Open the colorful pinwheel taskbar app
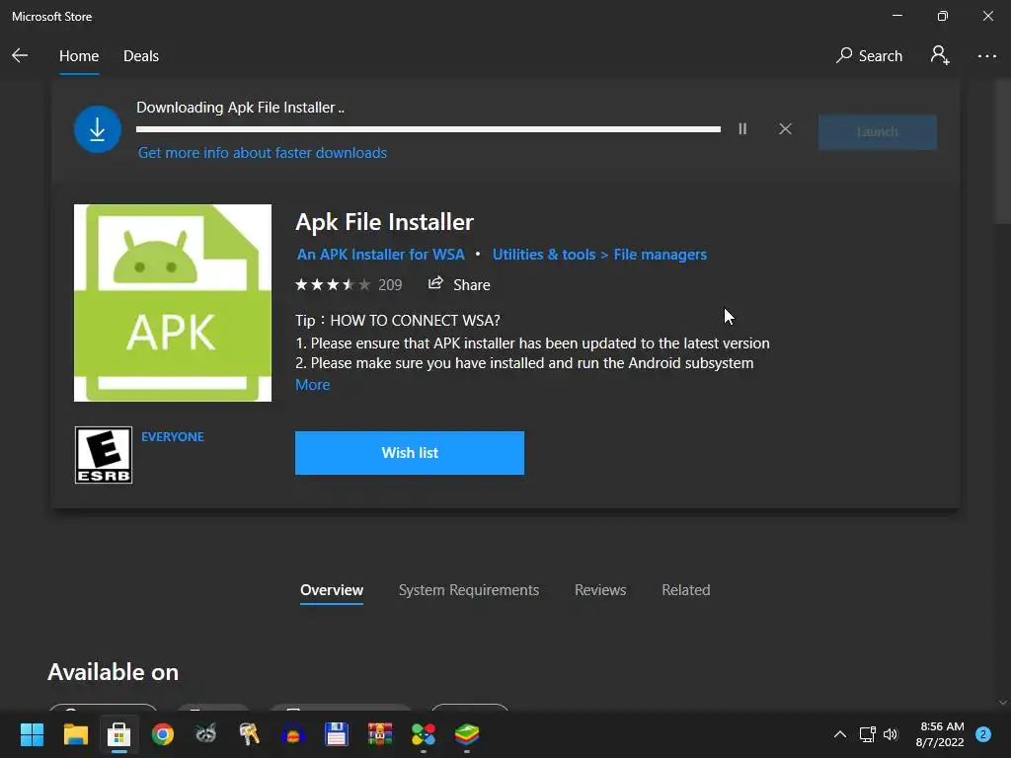1011x758 pixels. (x=423, y=734)
